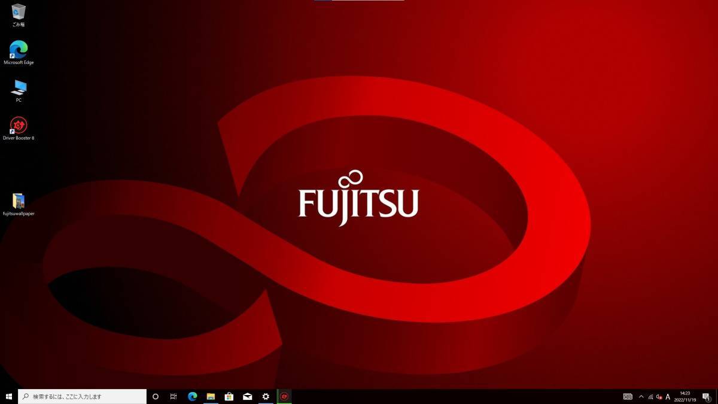Switch to Driver Booster in the taskbar
Viewport: 718px width, 404px height.
pyautogui.click(x=285, y=396)
